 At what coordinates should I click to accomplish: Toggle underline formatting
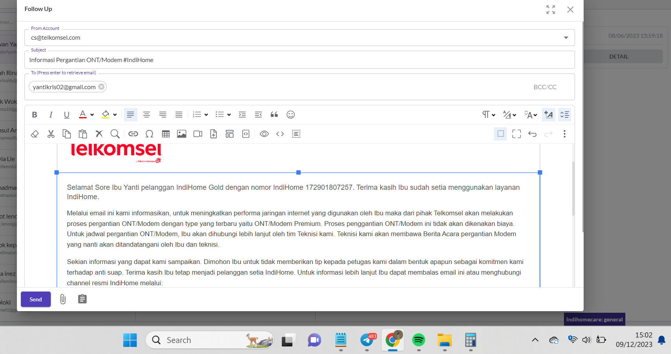(x=67, y=115)
